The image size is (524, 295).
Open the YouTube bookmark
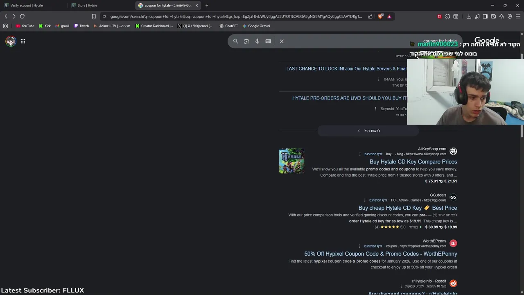coord(25,26)
